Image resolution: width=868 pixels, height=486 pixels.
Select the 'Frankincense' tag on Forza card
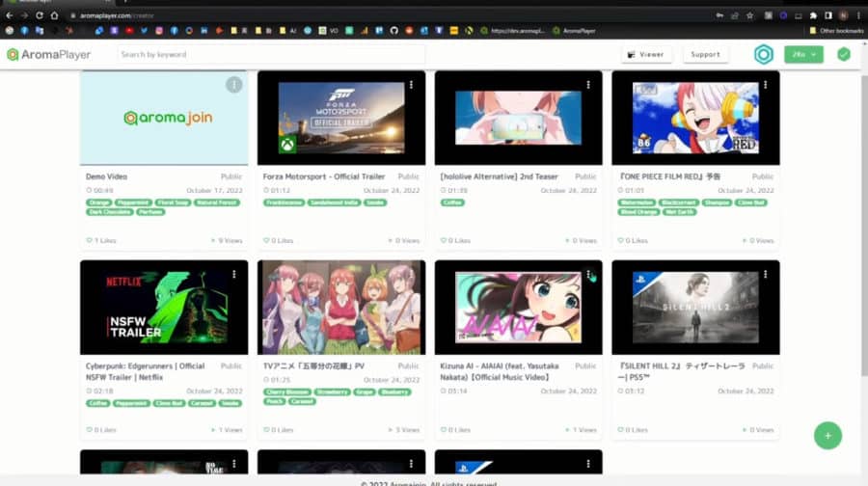click(284, 202)
